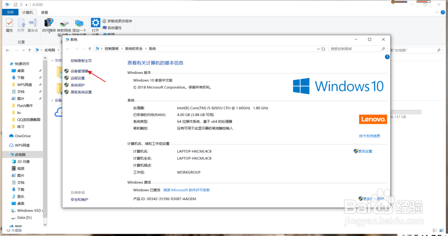Image resolution: width=448 pixels, height=236 pixels.
Task: Open 技术支持信息 link
Action: 370,136
